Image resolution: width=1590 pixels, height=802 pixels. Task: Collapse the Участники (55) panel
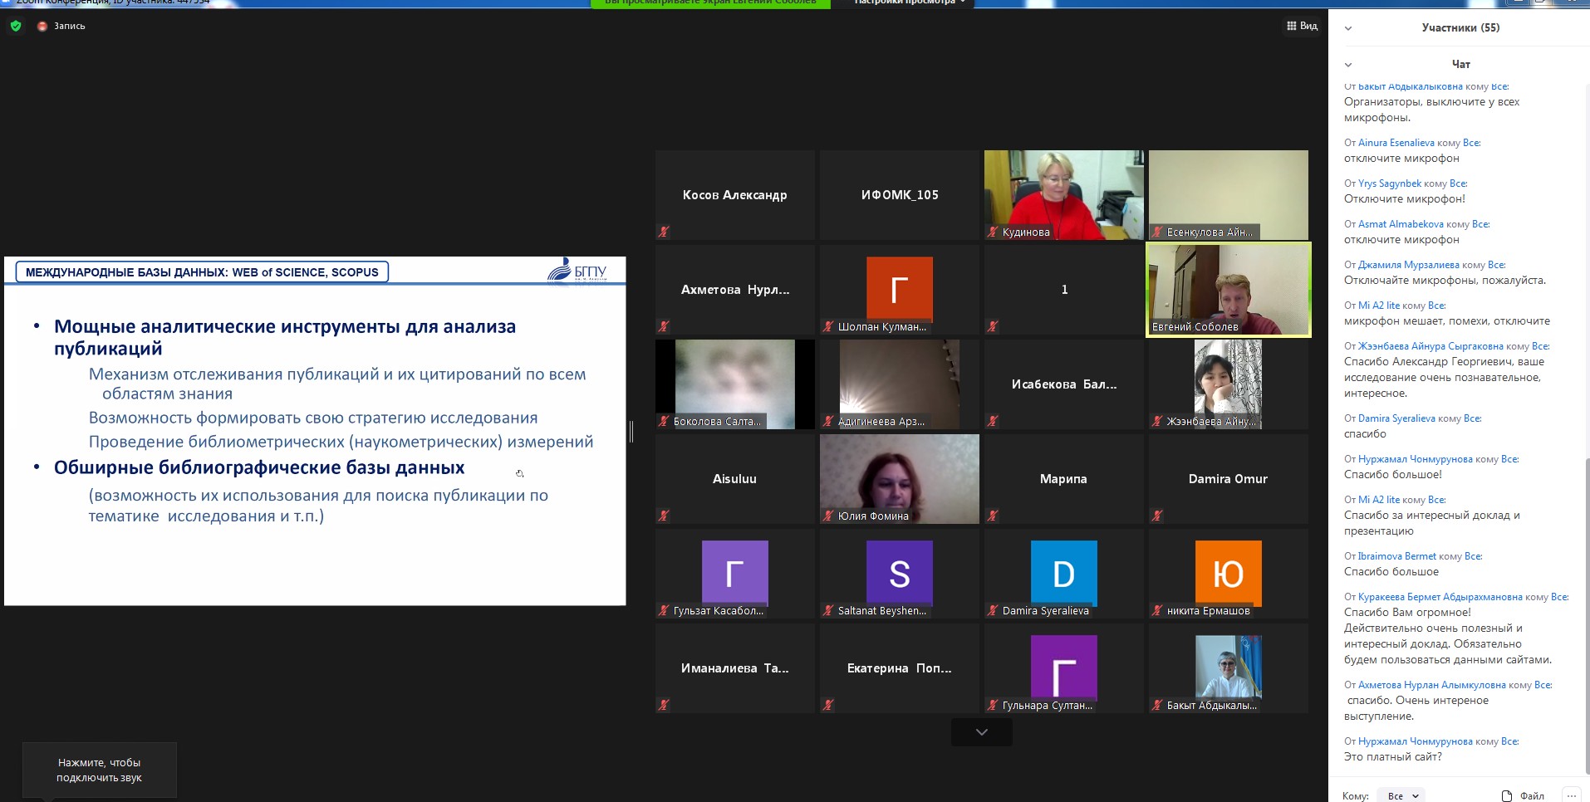1348,28
